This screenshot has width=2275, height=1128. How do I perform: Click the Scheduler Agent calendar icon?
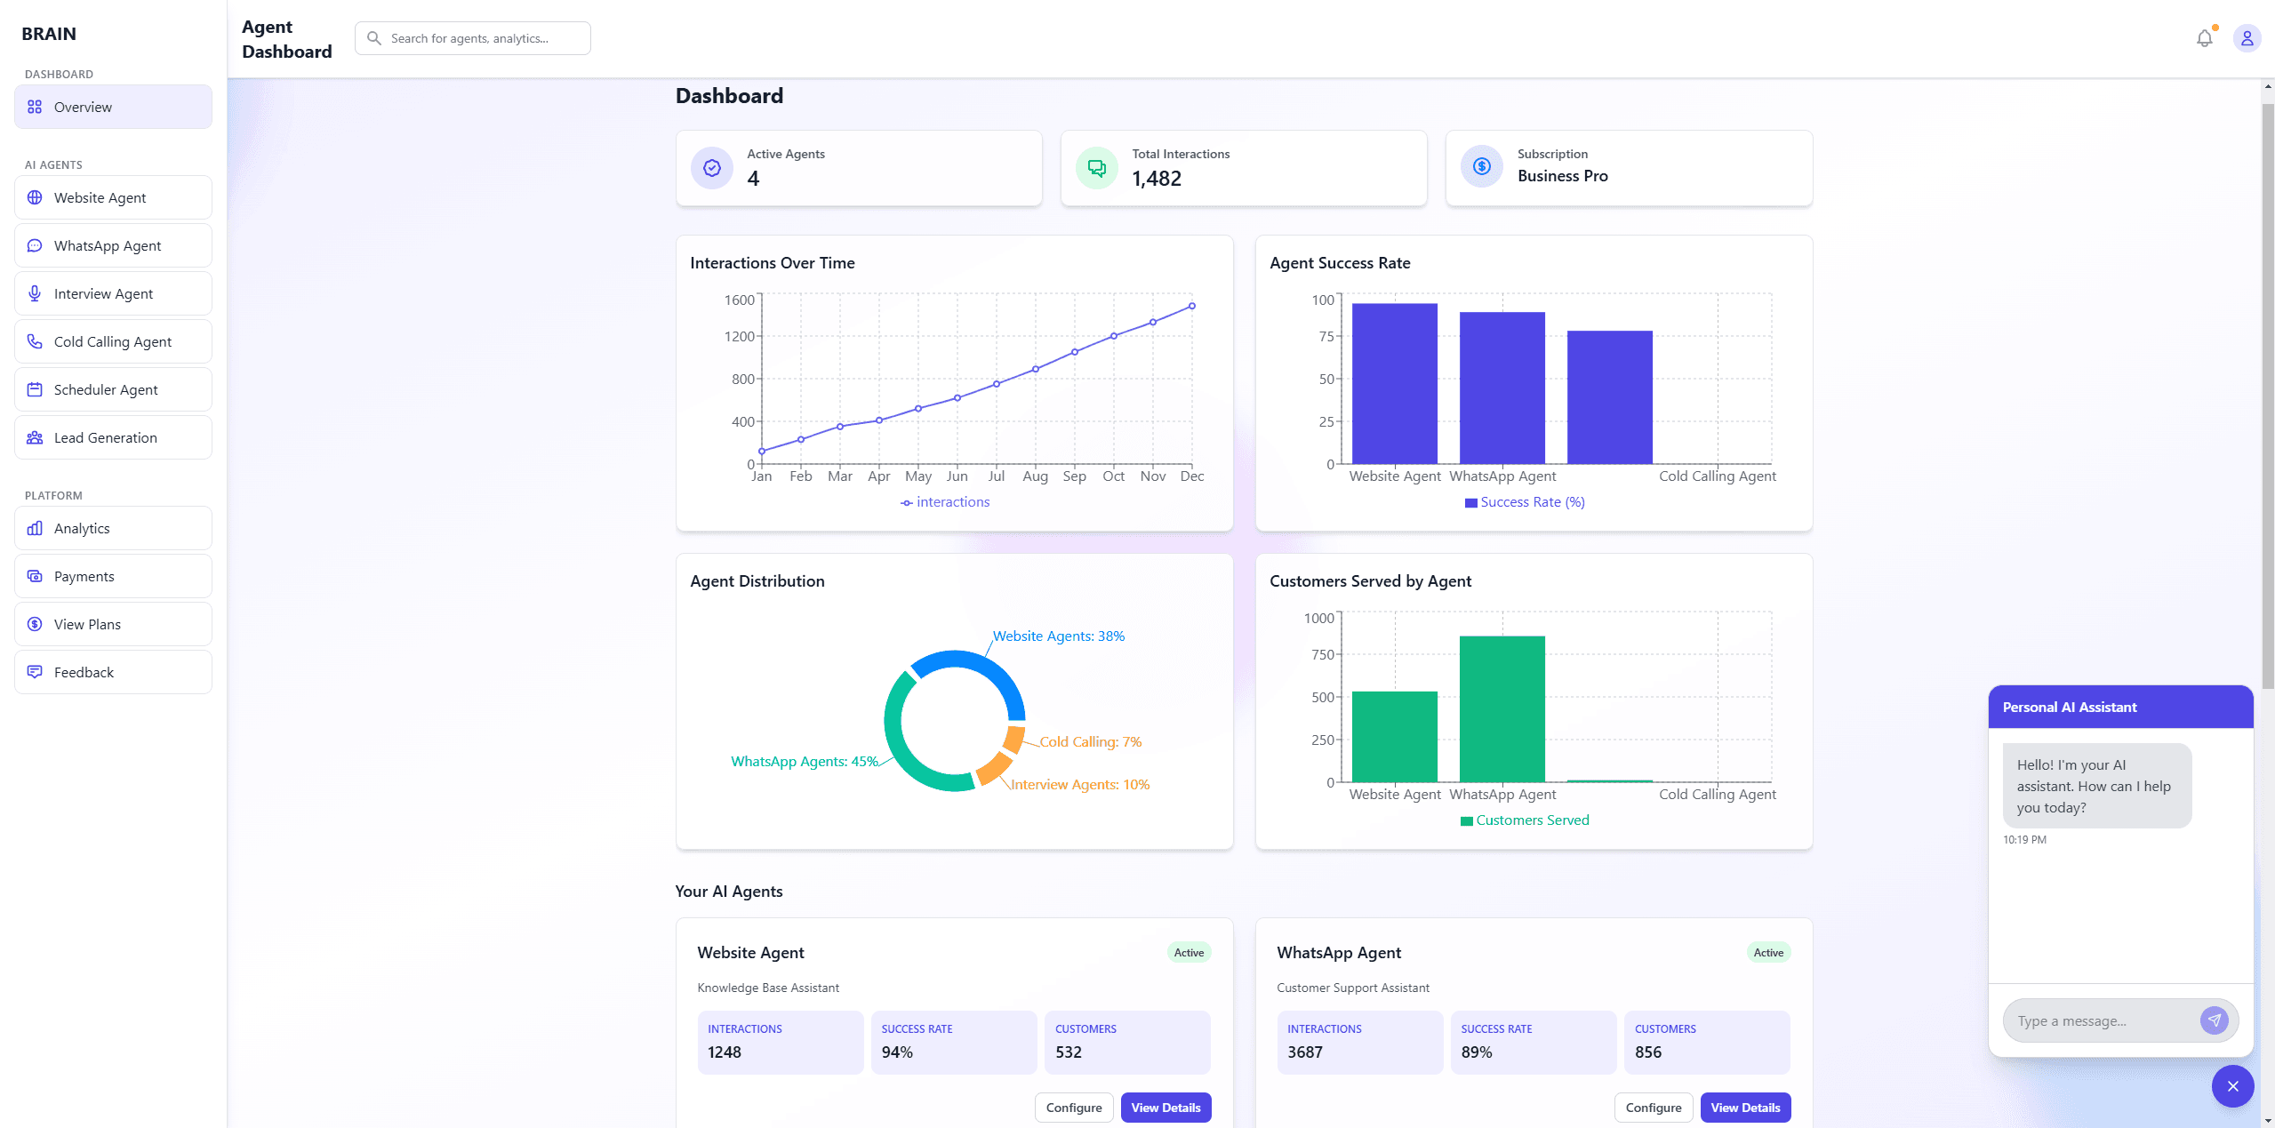click(x=35, y=389)
